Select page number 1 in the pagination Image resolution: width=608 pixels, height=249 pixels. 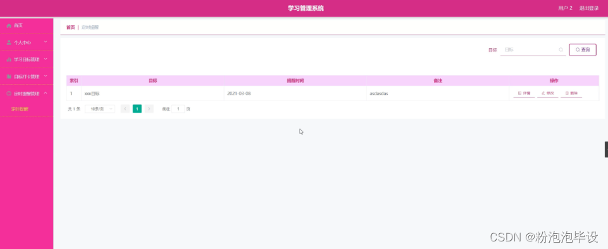click(x=137, y=109)
